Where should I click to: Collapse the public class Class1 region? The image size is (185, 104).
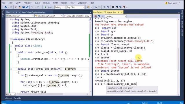pyautogui.click(x=11, y=46)
